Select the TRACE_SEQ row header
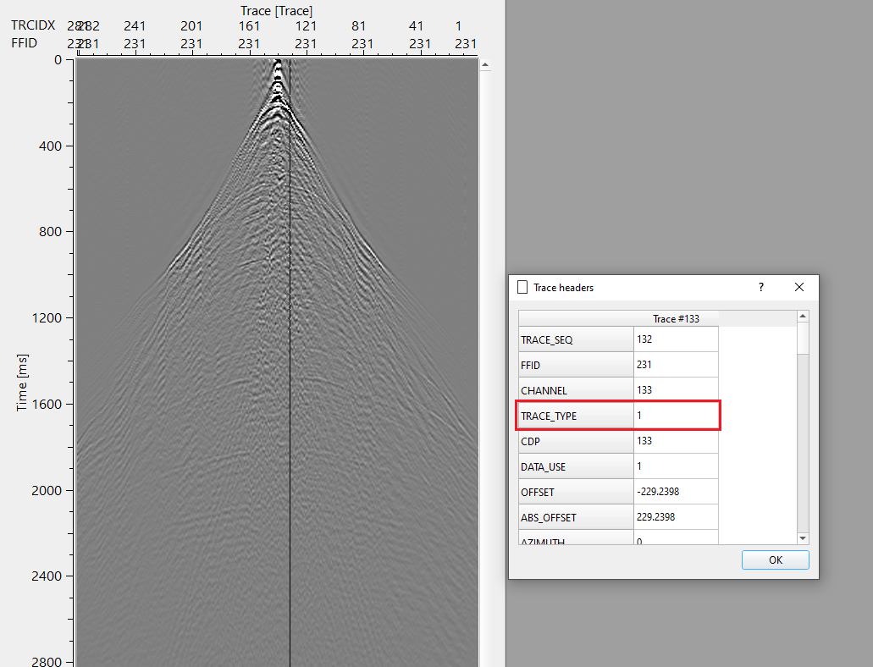This screenshot has height=667, width=873. 576,339
